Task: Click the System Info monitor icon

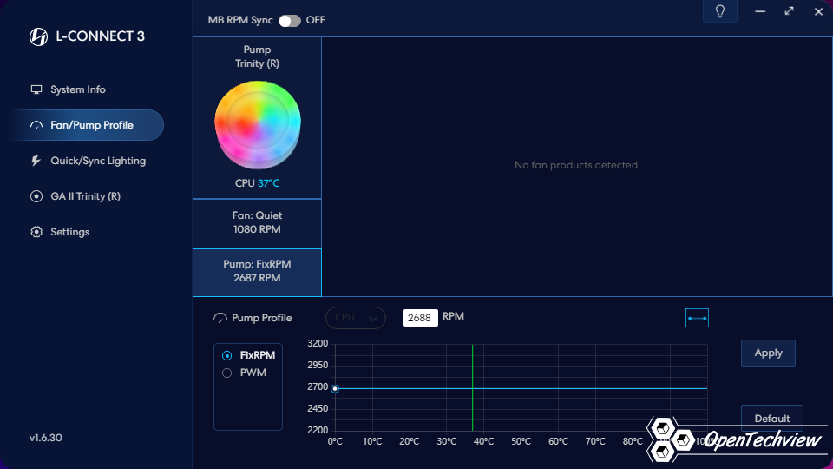Action: click(36, 89)
